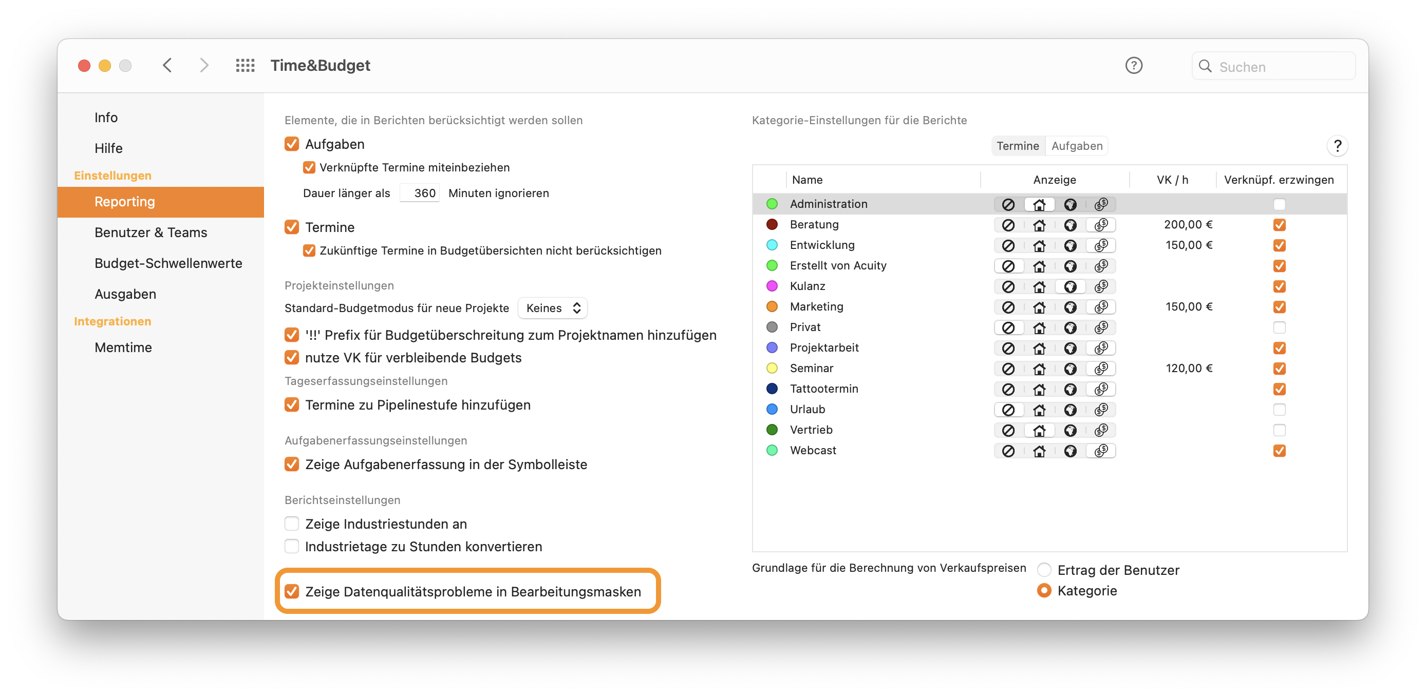This screenshot has width=1426, height=696.
Task: Select the coins icon in Webcast row
Action: click(x=1101, y=450)
